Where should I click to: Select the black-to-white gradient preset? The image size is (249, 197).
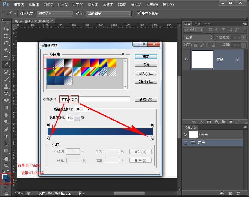(x=68, y=63)
